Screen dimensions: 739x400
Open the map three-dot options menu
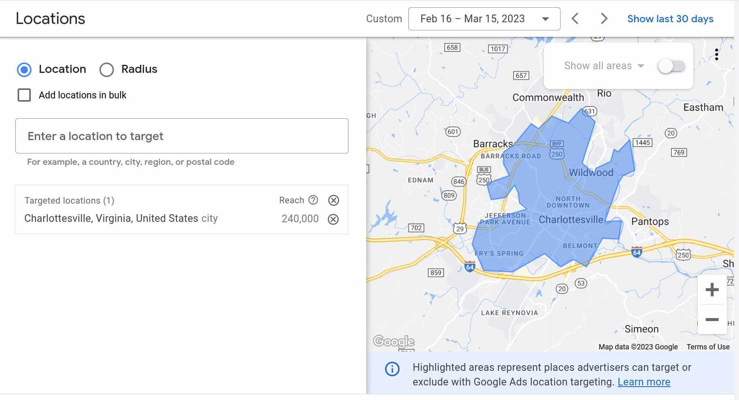point(716,55)
